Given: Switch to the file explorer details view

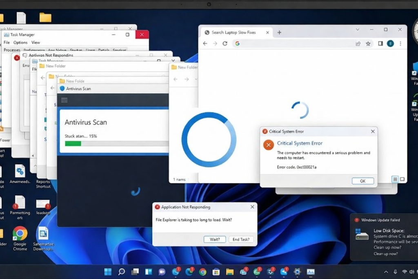Looking at the screenshot, I should 395,179.
